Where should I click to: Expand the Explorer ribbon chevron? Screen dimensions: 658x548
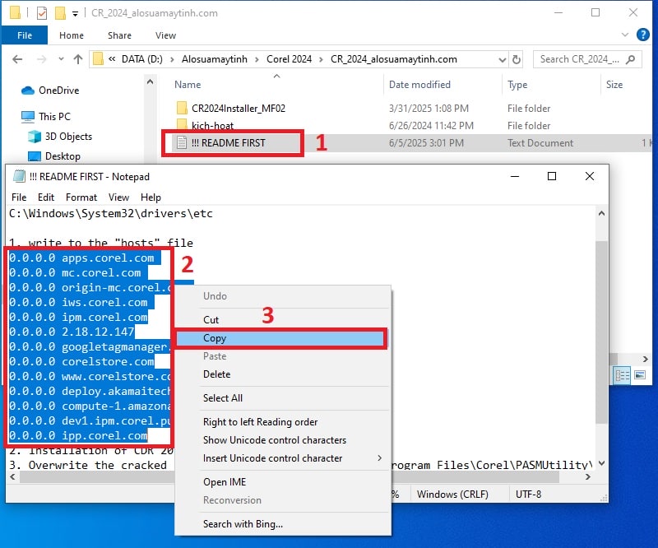click(x=625, y=35)
